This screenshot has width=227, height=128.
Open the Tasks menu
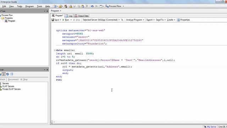[x=20, y=6]
